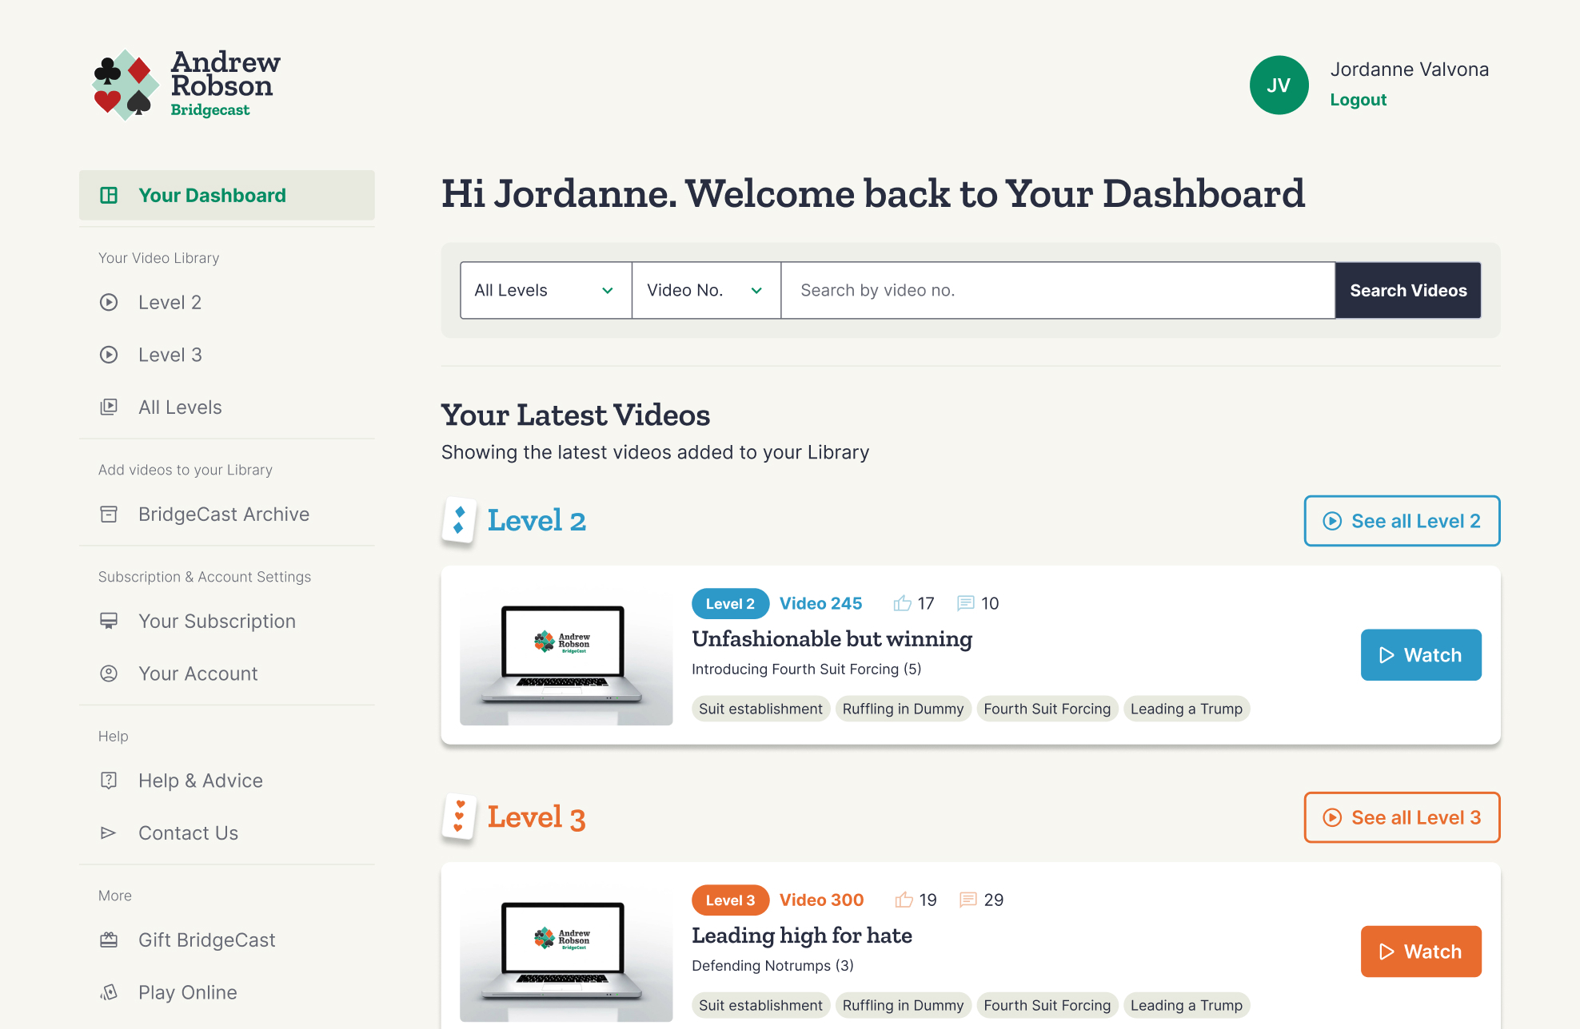Watch the Unfashionable but winning video
1580x1029 pixels.
tap(1420, 654)
